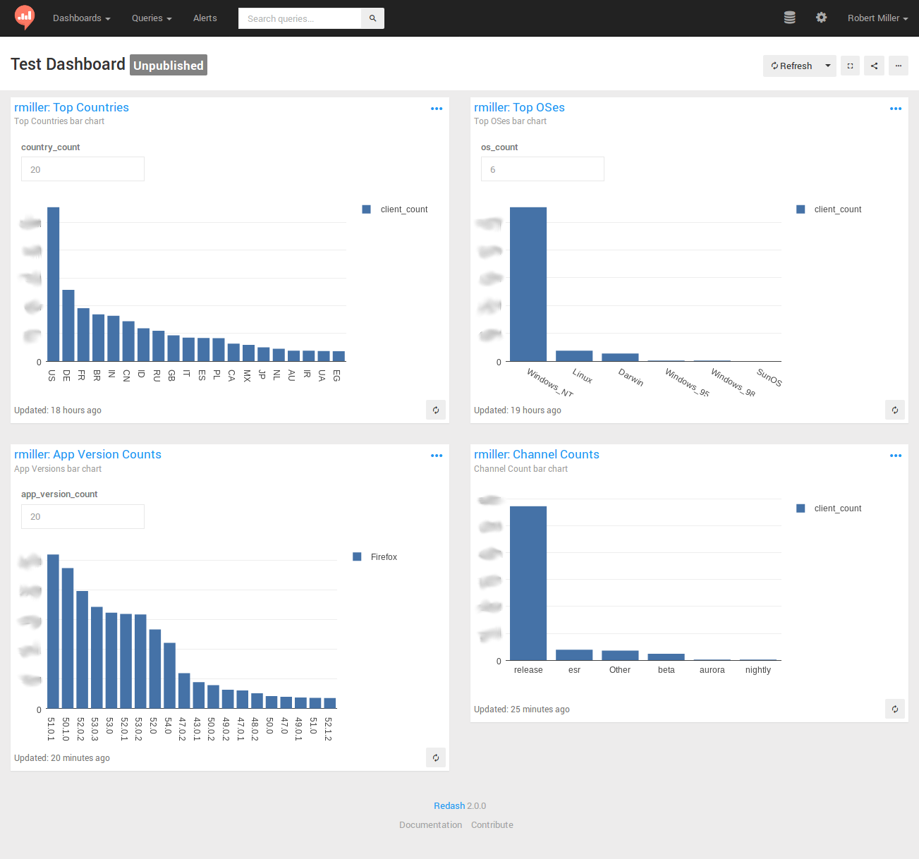Image resolution: width=919 pixels, height=859 pixels.
Task: Open the rmiller: Top Countries query link
Action: click(x=71, y=106)
